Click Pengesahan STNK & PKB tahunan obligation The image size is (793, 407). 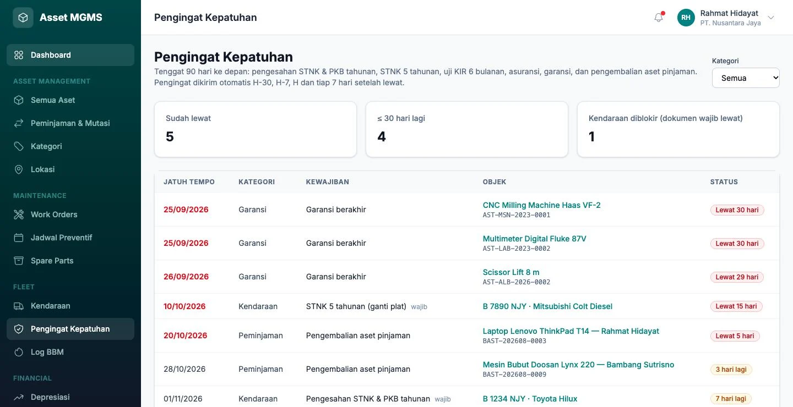[x=368, y=399]
